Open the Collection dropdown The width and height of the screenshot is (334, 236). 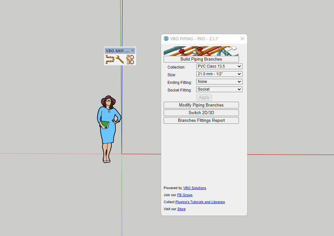click(219, 66)
